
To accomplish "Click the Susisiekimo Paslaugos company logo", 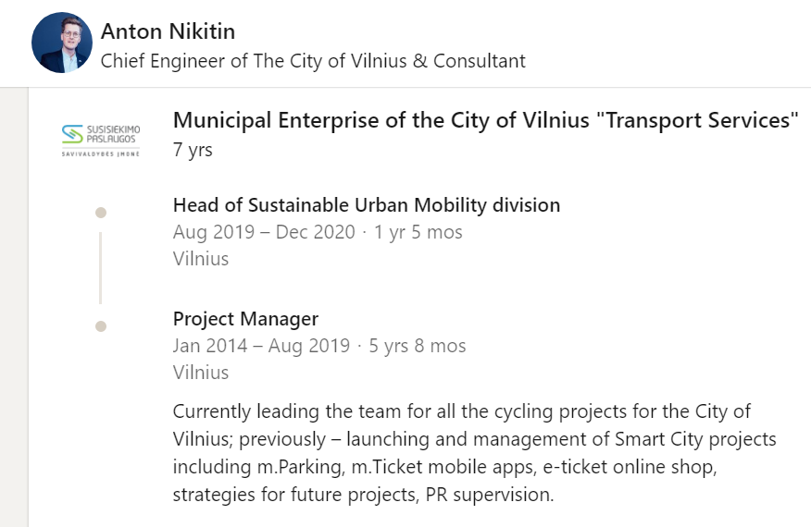I will tap(100, 139).
